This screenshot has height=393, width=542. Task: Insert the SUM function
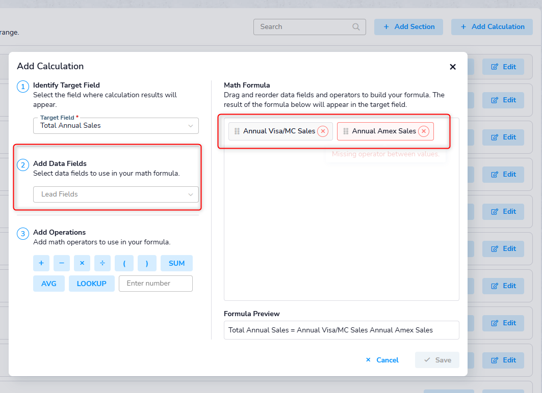(176, 263)
